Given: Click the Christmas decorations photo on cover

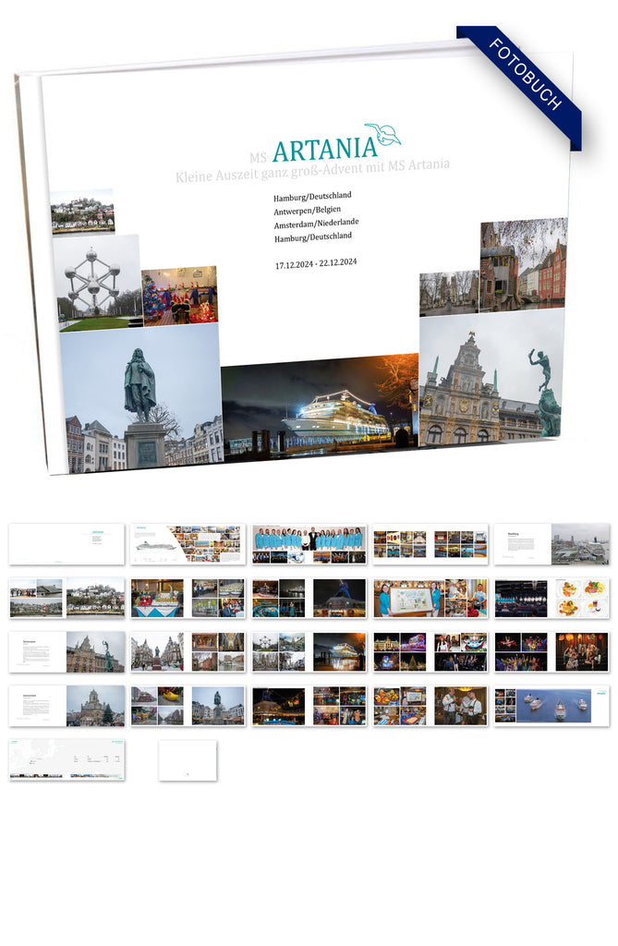Looking at the screenshot, I should click(x=180, y=296).
